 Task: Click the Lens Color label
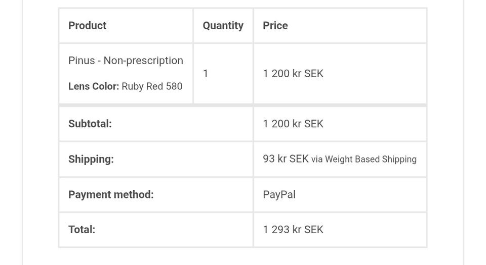(x=94, y=86)
